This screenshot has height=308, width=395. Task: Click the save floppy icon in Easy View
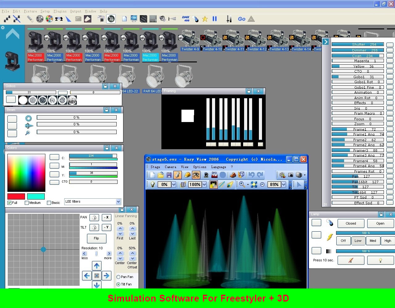169,175
